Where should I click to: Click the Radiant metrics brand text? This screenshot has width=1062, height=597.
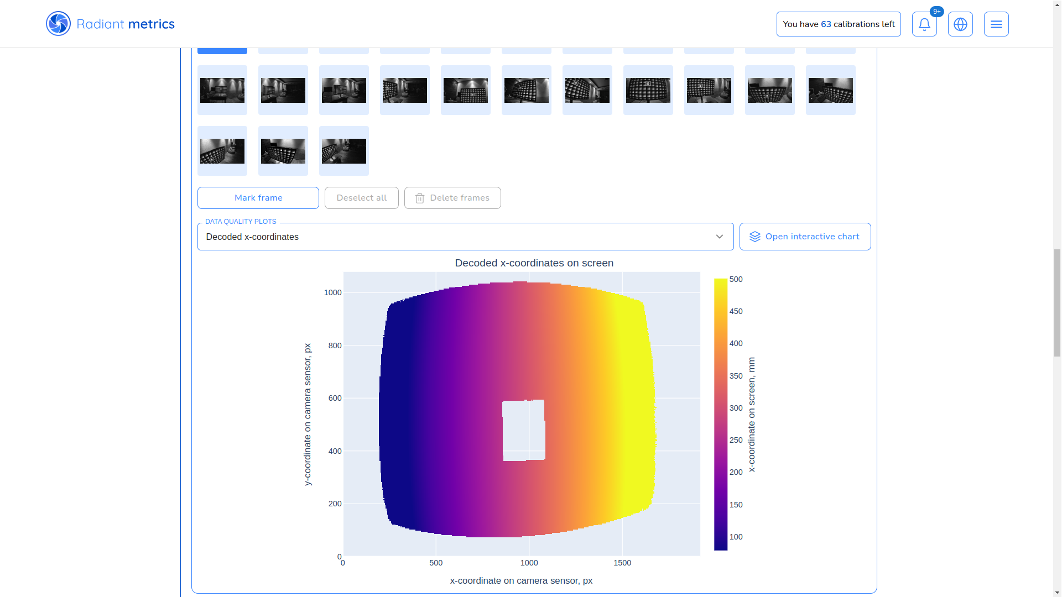[x=126, y=24]
